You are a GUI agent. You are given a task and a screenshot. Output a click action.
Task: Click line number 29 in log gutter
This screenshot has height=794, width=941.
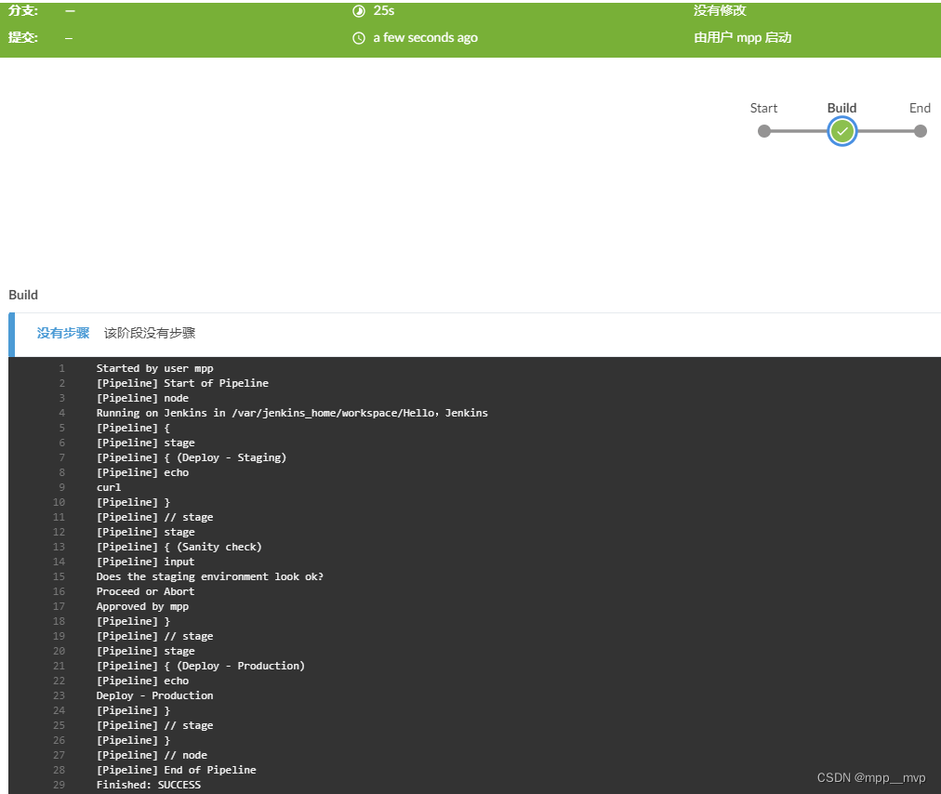point(59,785)
